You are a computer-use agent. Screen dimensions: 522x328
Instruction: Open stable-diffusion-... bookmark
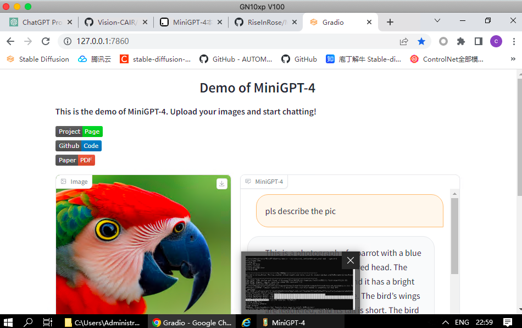point(155,59)
